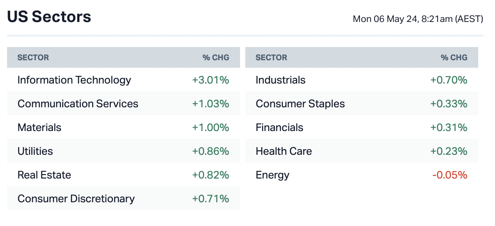Open the Financials sector row
The image size is (495, 226).
click(279, 128)
